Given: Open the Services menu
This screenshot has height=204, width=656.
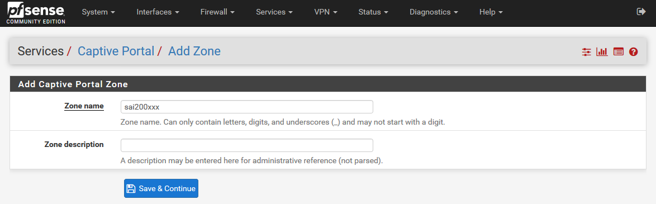Looking at the screenshot, I should [x=274, y=12].
